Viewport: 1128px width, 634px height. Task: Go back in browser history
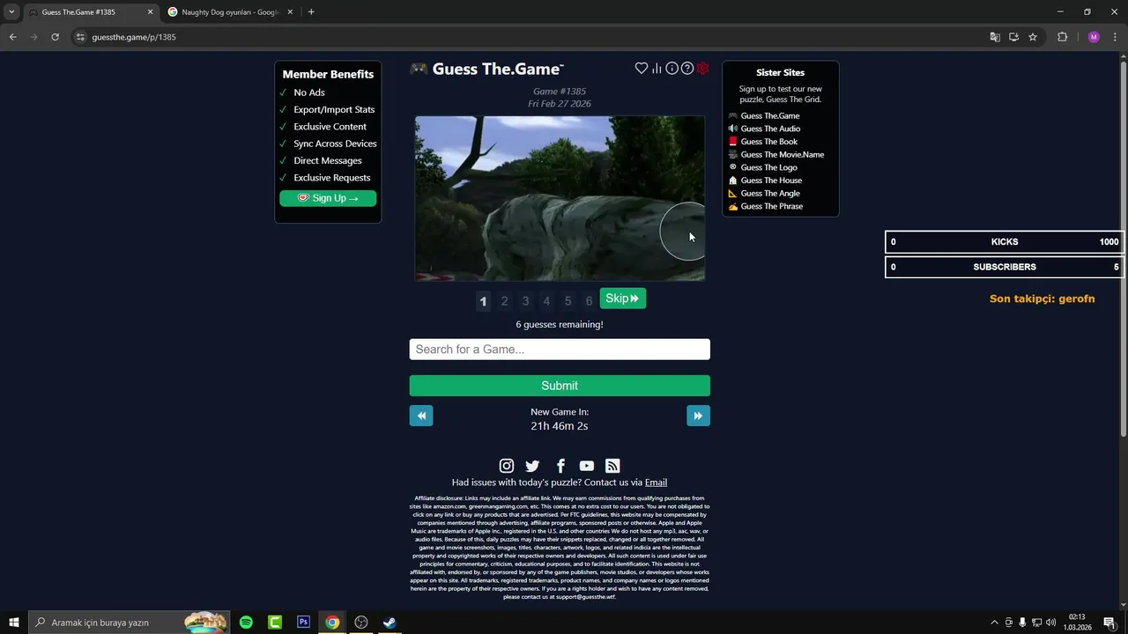[x=12, y=37]
